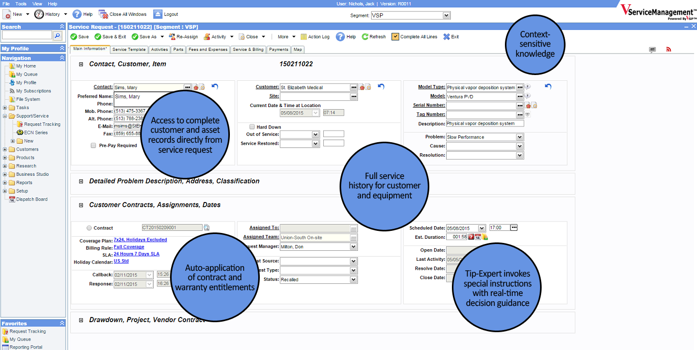Screen dimensions: 697x350
Task: Switch to the Service Template tab
Action: click(129, 49)
